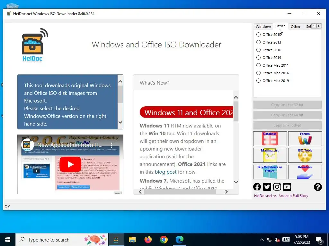Launch Firefox from the taskbar
The width and height of the screenshot is (329, 246).
point(148,240)
